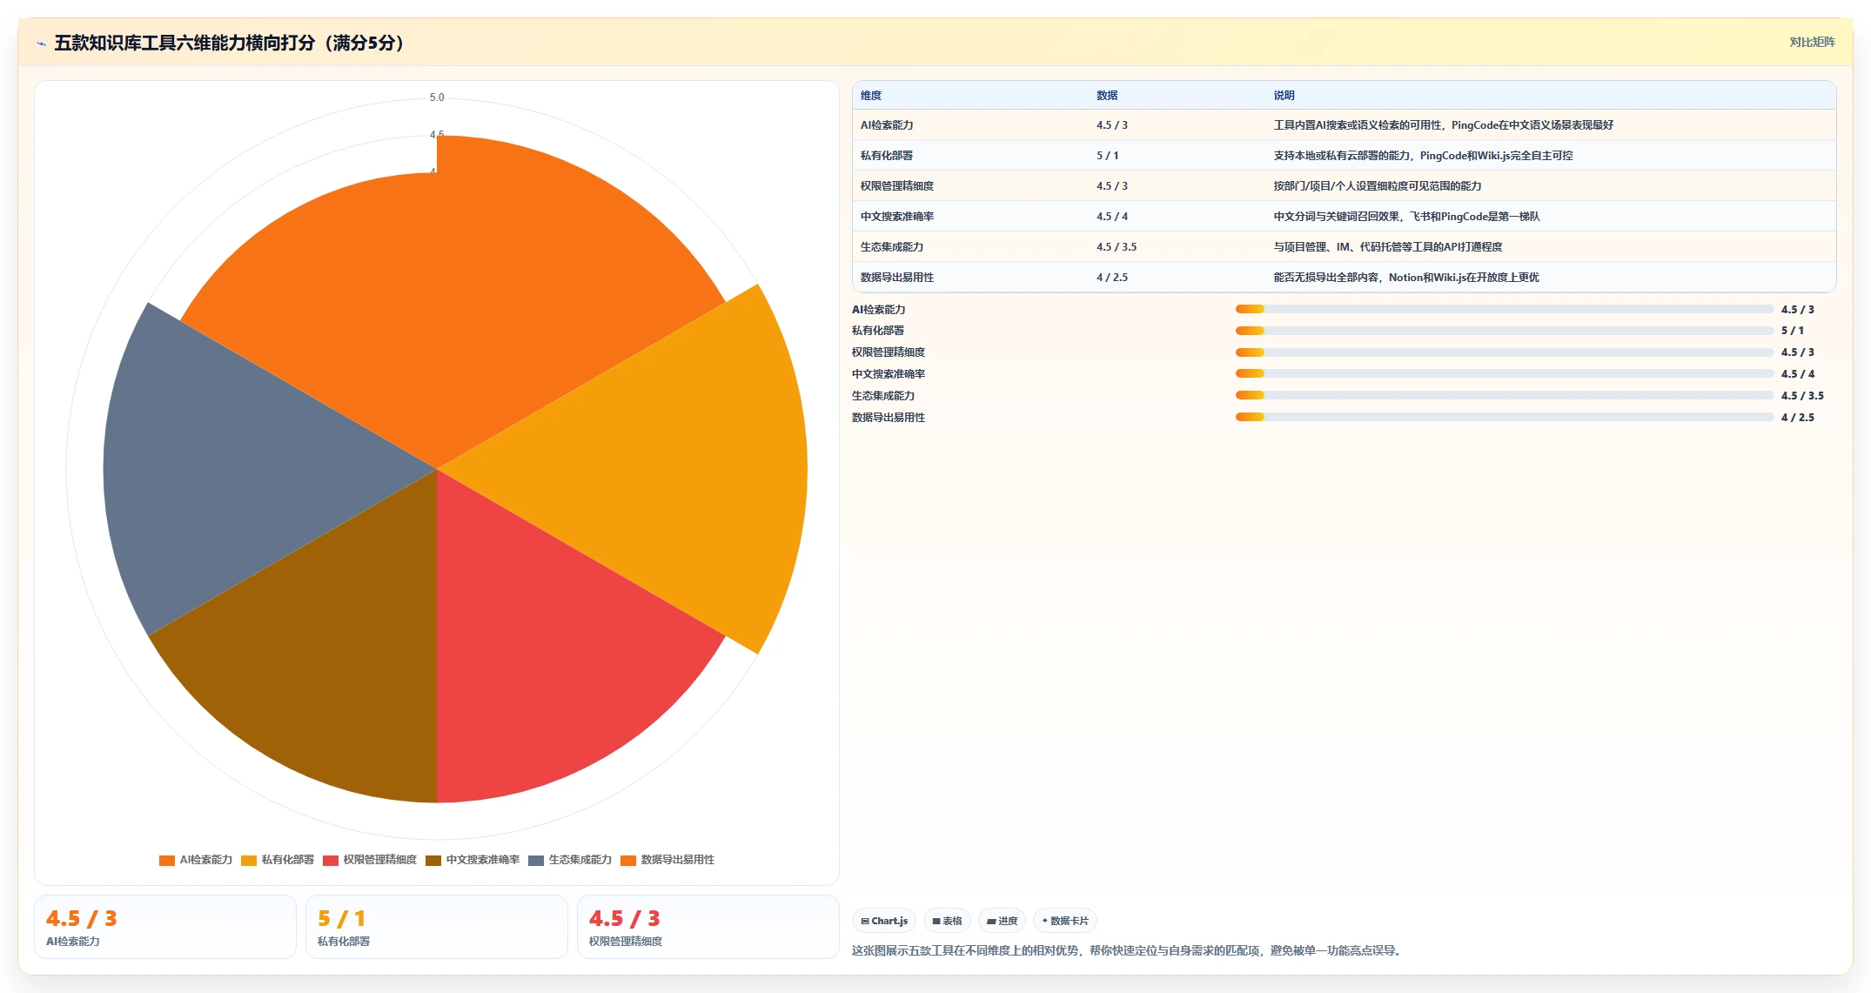This screenshot has height=993, width=1871.
Task: Click the 进度 chip
Action: point(1002,921)
